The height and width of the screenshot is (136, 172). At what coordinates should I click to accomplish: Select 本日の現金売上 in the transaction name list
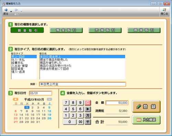pyautogui.click(x=83, y=57)
